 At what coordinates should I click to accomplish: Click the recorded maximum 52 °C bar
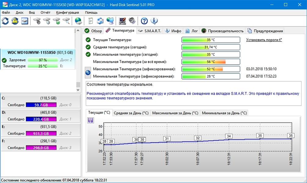tap(211, 69)
